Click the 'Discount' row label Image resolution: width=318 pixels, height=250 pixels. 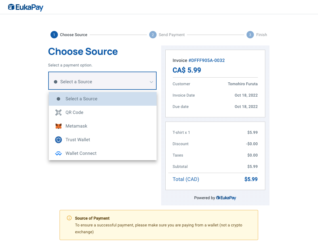(x=180, y=144)
